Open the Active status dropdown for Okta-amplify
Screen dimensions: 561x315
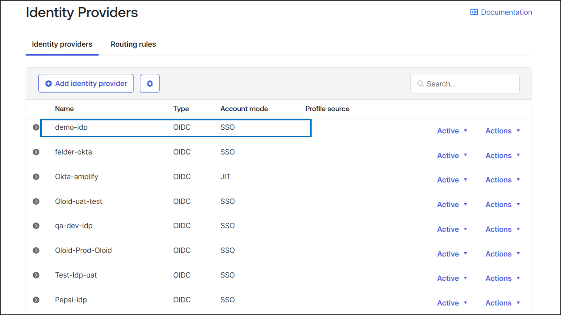click(452, 180)
